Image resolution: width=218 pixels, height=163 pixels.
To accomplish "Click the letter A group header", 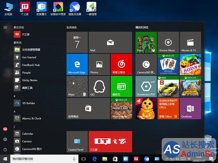I will point(15,112).
